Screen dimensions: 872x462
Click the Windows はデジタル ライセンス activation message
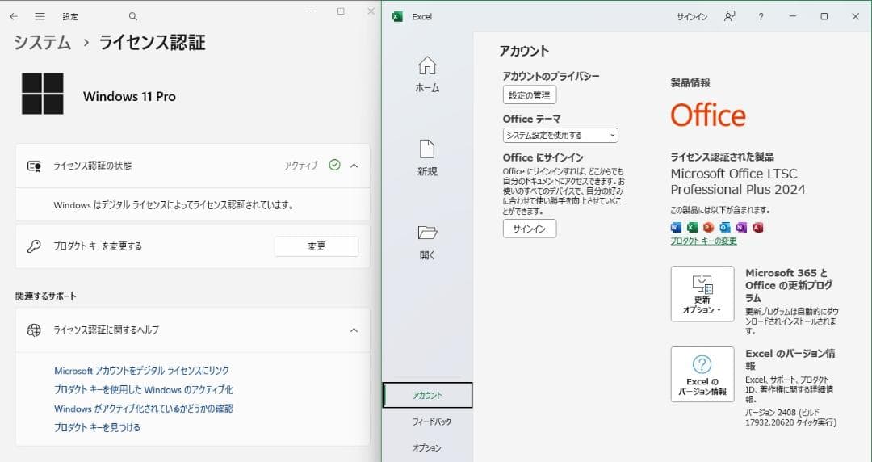pos(174,205)
